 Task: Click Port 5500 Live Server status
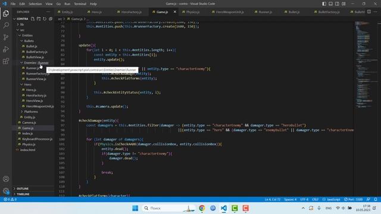click(x=353, y=199)
